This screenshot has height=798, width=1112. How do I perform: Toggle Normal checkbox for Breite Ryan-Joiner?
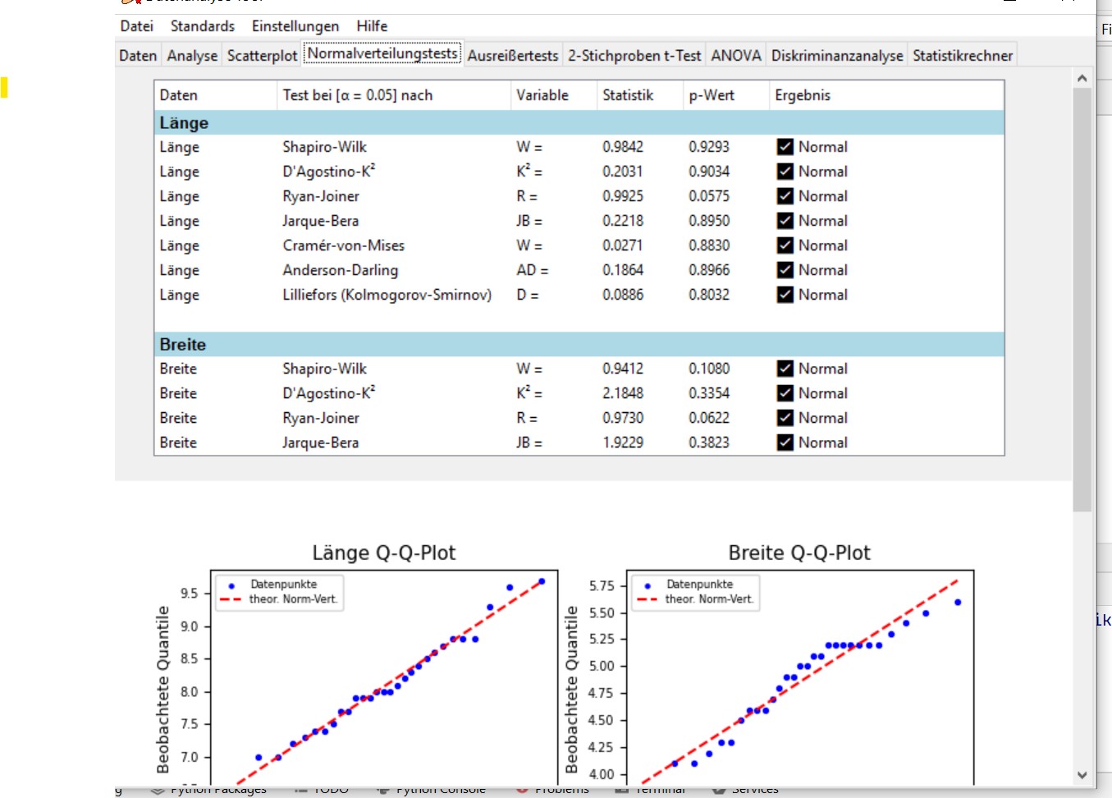pyautogui.click(x=785, y=418)
